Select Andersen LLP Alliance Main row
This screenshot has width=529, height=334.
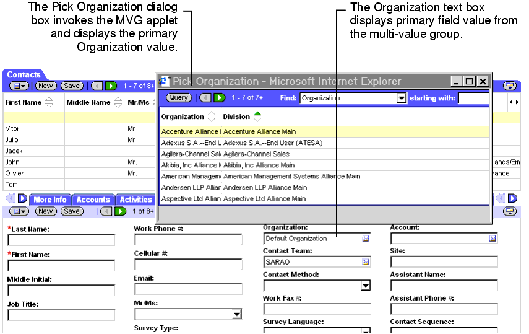tap(324, 187)
